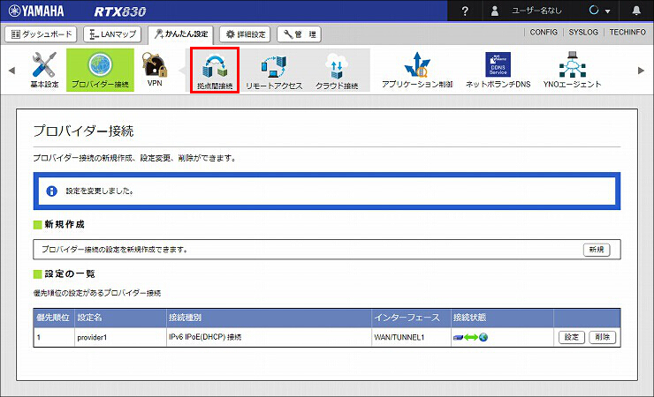Select かんたん設定 tab

[x=180, y=34]
